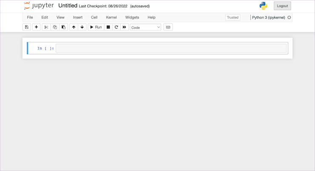Open the Widgets menu
The image size is (315, 171).
(x=132, y=17)
